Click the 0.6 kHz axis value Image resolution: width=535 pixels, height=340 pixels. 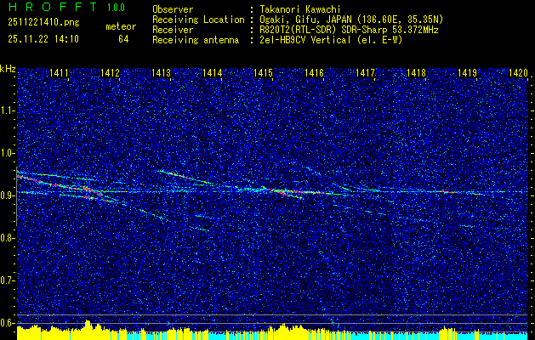[7, 323]
